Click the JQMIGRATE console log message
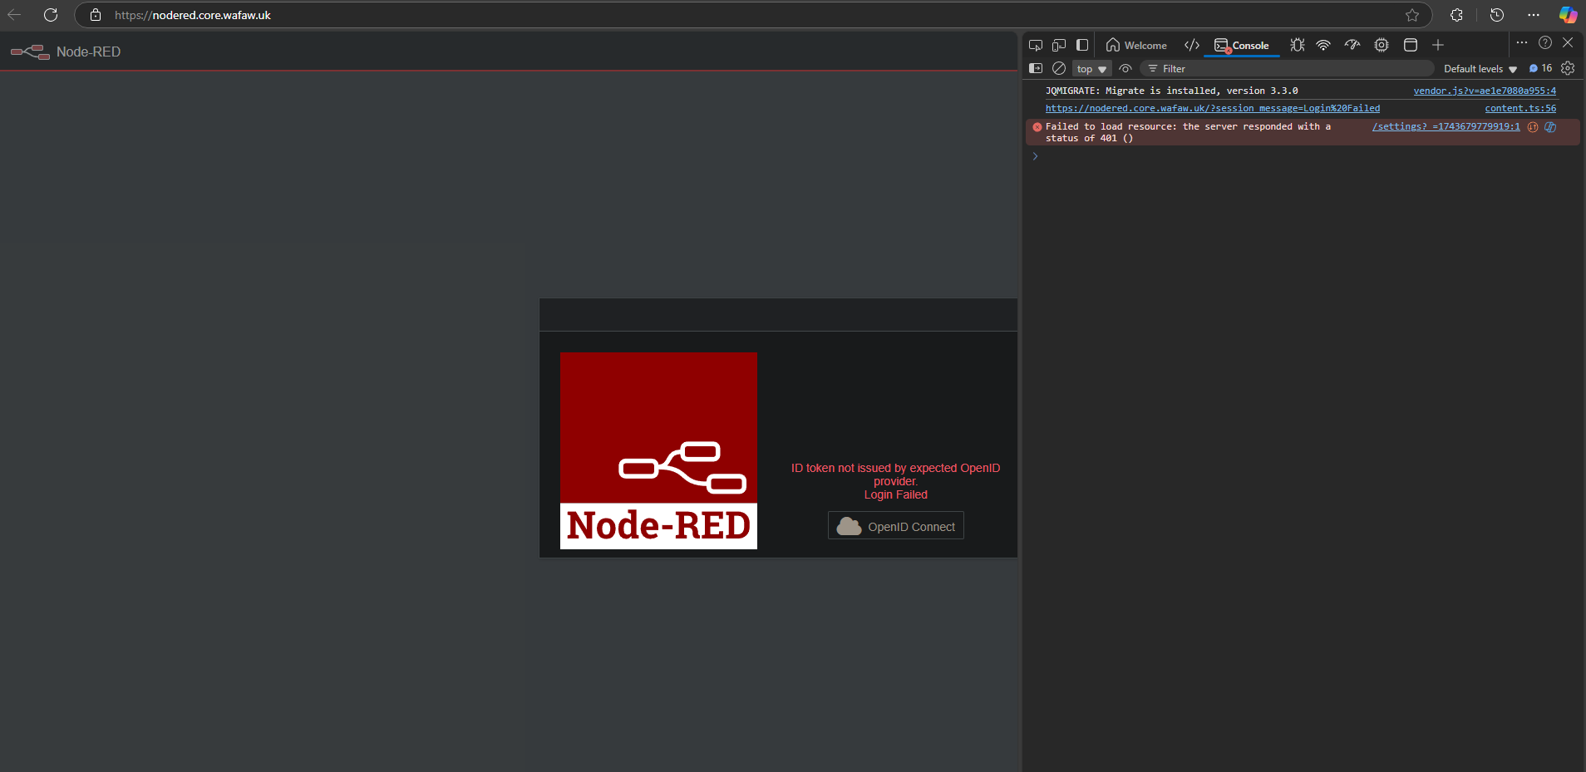Viewport: 1586px width, 772px height. tap(1171, 91)
